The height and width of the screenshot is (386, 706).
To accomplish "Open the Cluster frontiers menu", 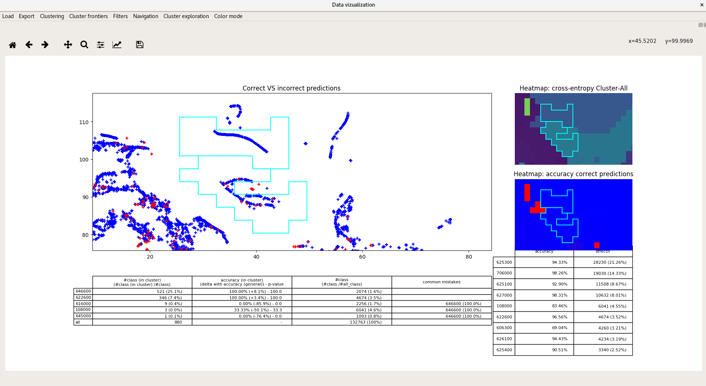I will pyautogui.click(x=88, y=16).
